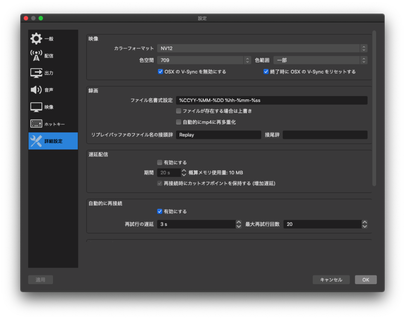
Task: Click the 接尾辞 suffix text field
Action: coord(325,135)
